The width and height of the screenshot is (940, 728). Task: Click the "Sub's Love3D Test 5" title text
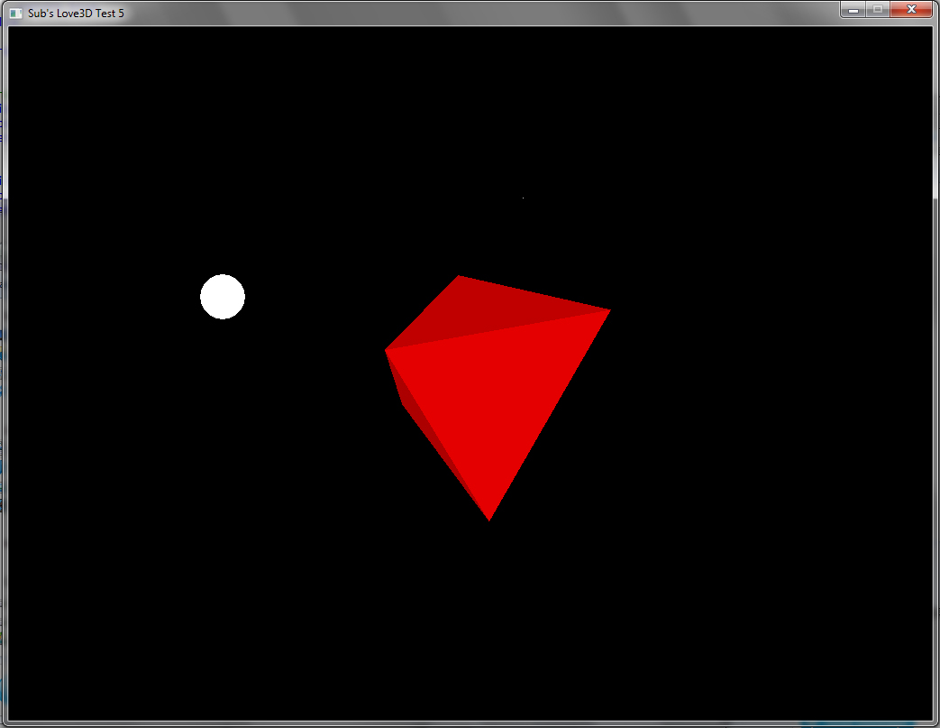click(77, 13)
